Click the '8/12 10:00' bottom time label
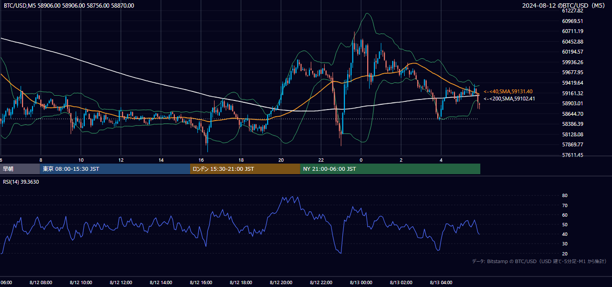This screenshot has height=287, width=612. (x=81, y=282)
